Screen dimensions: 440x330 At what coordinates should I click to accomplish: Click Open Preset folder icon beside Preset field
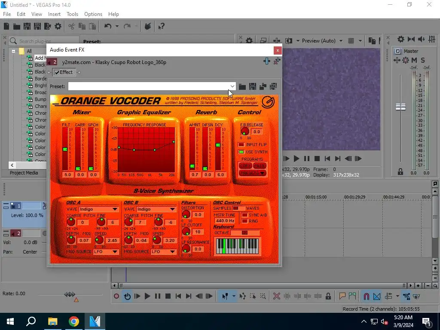242,86
